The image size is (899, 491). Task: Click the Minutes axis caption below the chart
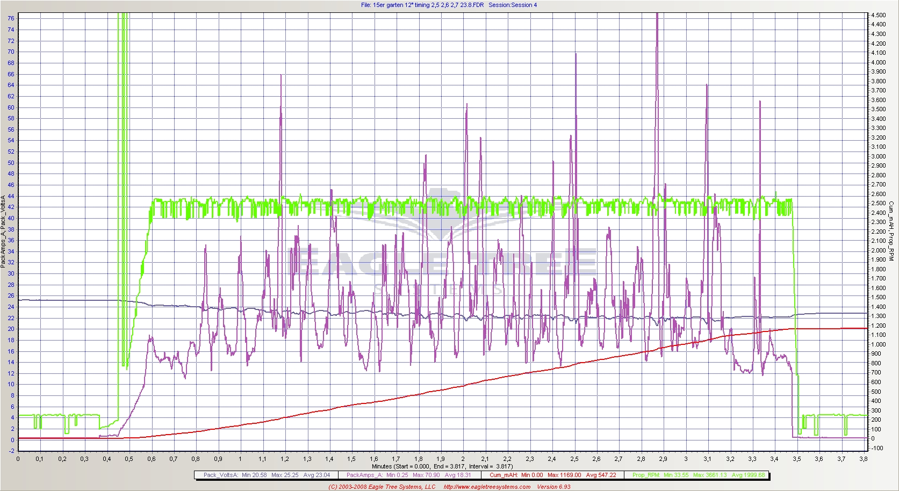point(442,466)
